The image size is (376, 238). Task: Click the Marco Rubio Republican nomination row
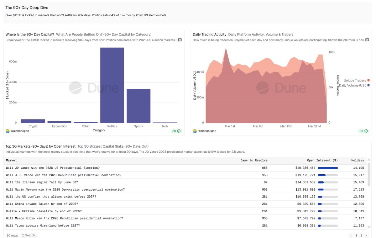(185, 218)
